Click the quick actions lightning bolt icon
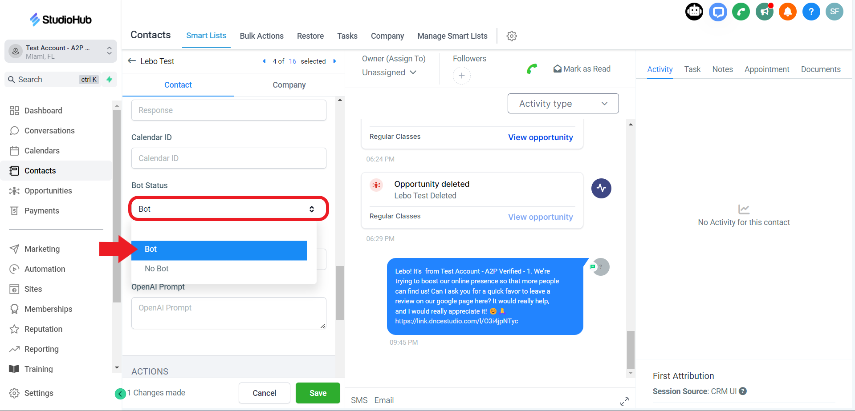855x411 pixels. coord(109,79)
